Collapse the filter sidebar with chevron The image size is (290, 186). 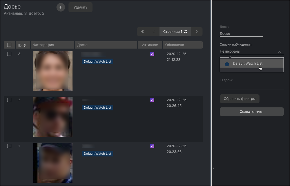[x=213, y=168]
